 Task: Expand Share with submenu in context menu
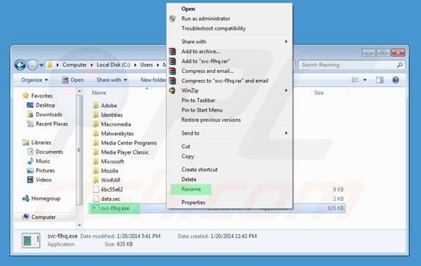[229, 41]
